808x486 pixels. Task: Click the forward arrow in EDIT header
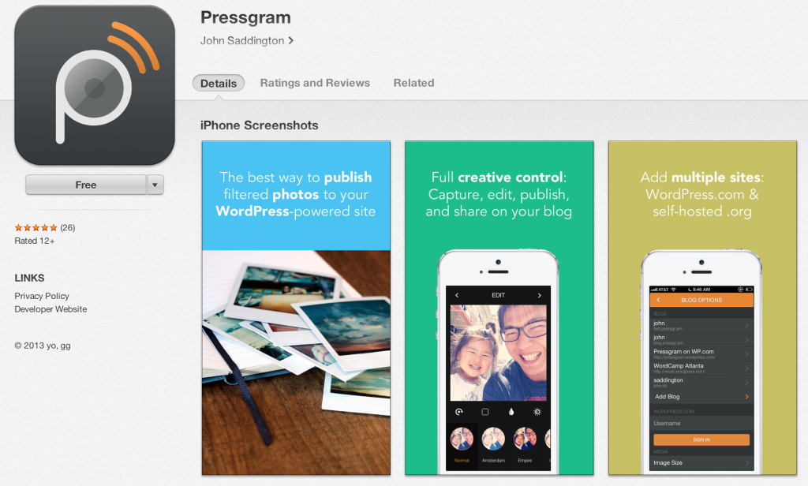click(540, 295)
